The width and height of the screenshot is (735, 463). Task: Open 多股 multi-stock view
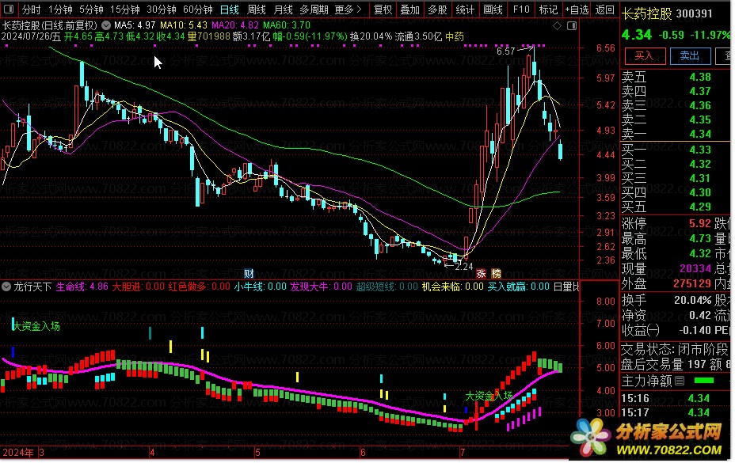point(437,9)
